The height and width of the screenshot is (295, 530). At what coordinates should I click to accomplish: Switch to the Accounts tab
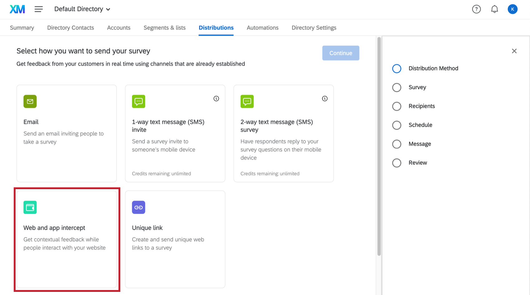pyautogui.click(x=119, y=28)
